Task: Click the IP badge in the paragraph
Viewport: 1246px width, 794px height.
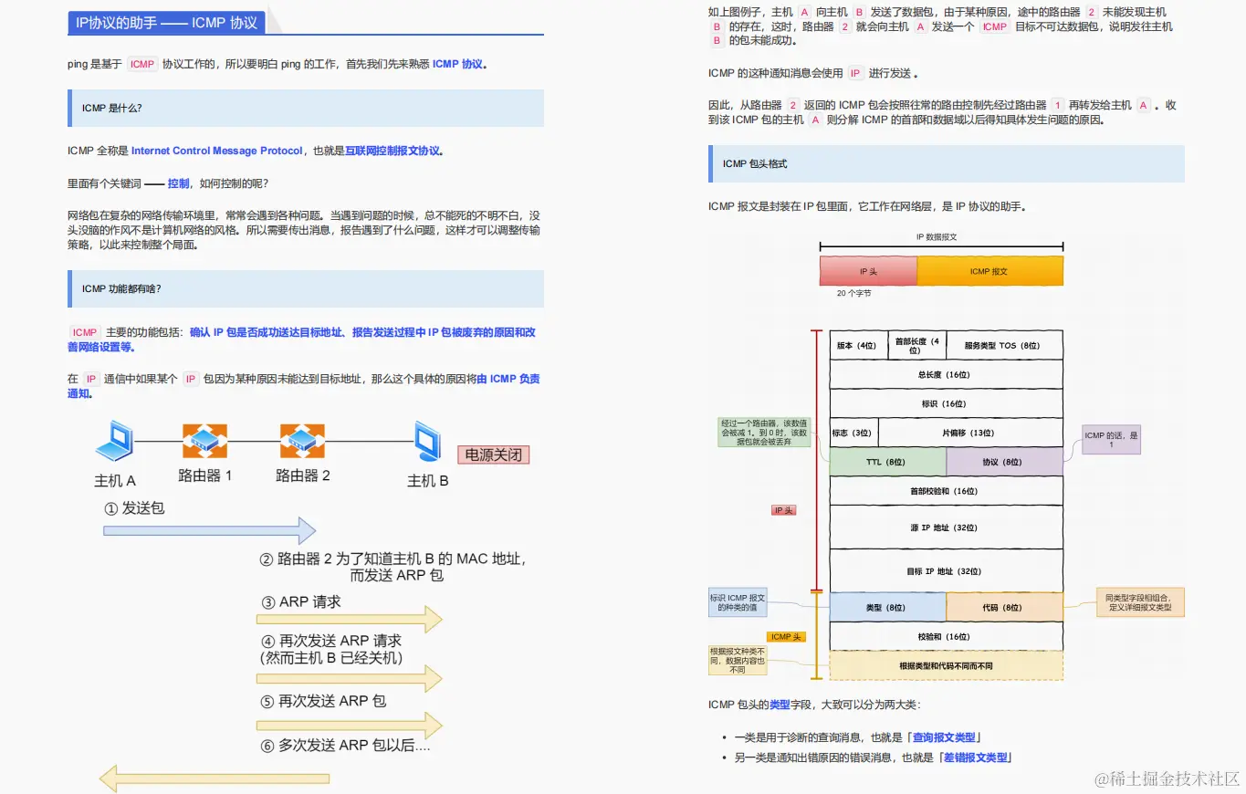Action: [x=90, y=378]
